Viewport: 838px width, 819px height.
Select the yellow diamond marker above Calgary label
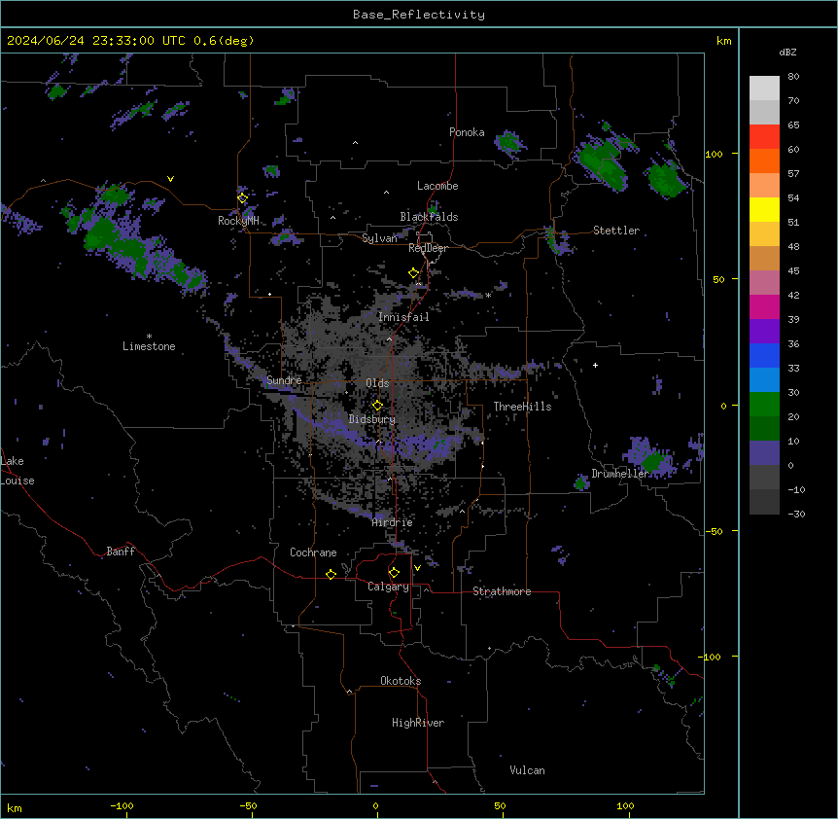394,573
